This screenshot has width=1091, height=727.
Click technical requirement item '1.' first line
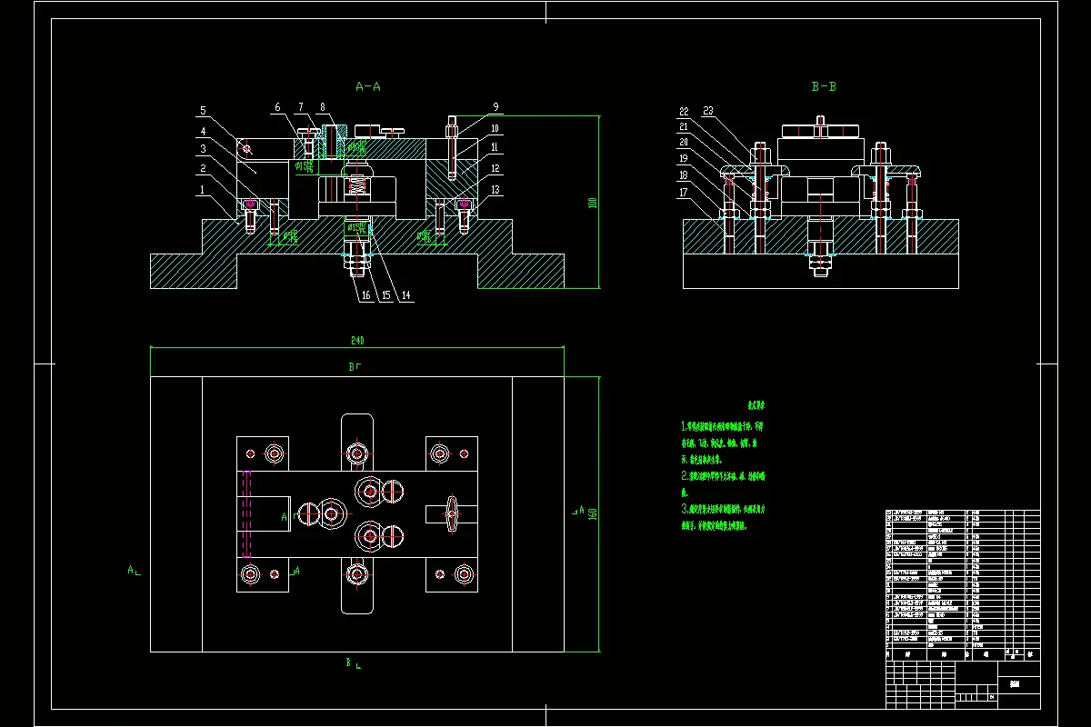[x=722, y=426]
